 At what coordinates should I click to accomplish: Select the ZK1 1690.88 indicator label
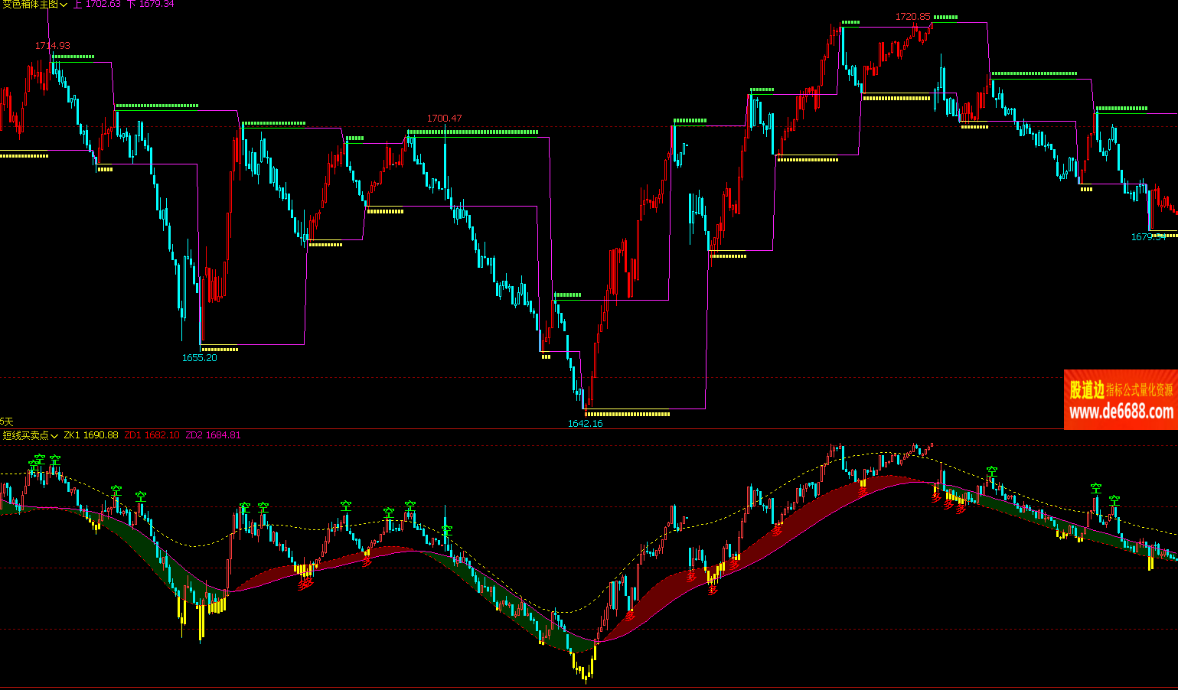pos(90,435)
